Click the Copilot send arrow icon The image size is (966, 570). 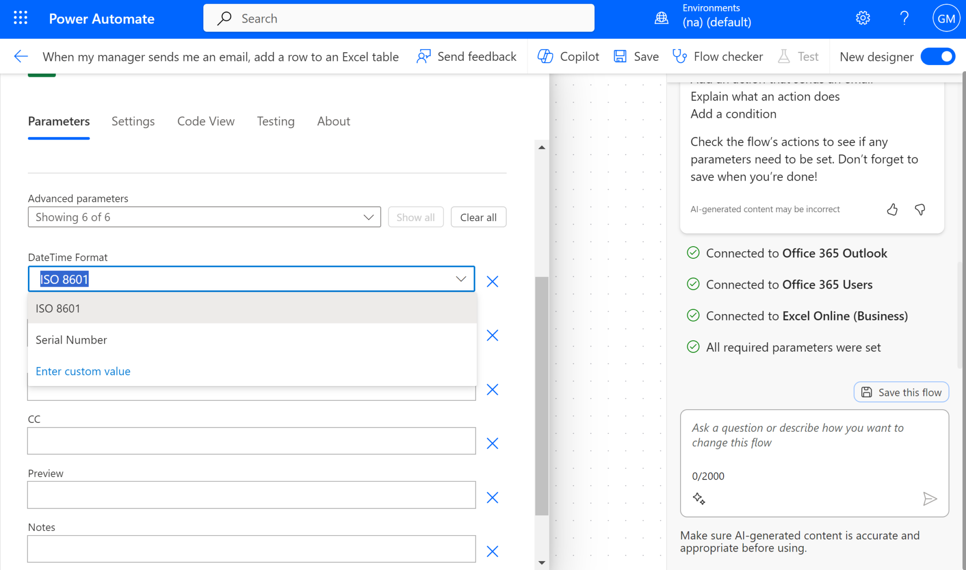click(x=929, y=498)
